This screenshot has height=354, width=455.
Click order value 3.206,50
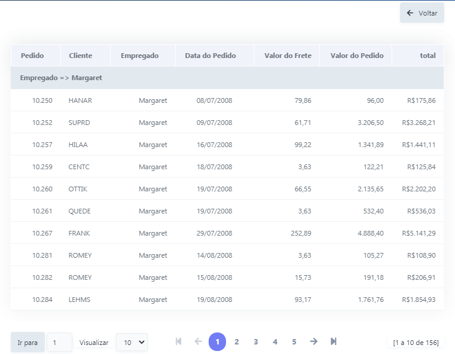pyautogui.click(x=371, y=123)
